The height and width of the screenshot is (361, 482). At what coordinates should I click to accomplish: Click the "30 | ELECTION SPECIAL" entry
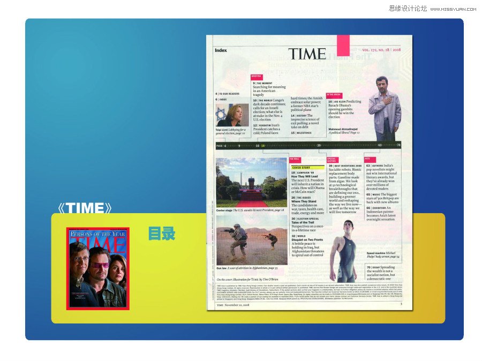coord(305,219)
